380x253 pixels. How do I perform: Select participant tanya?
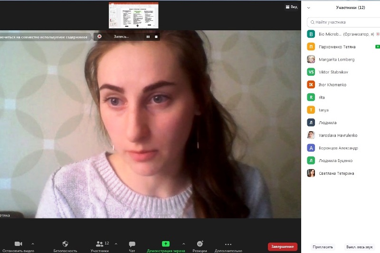click(343, 110)
